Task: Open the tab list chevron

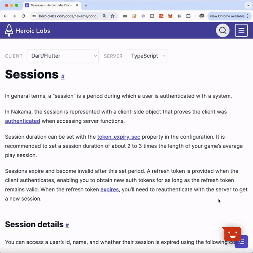Action: 248,5
